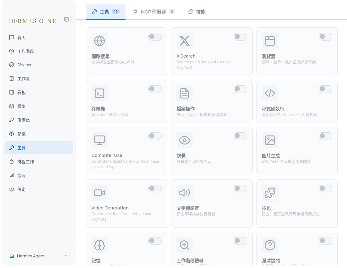Click the 19 count badge

[116, 12]
